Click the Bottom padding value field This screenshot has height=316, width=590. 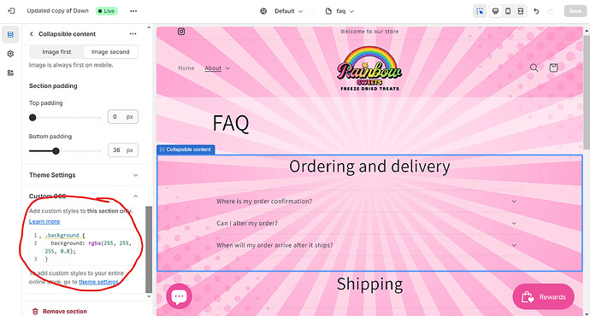click(x=122, y=150)
